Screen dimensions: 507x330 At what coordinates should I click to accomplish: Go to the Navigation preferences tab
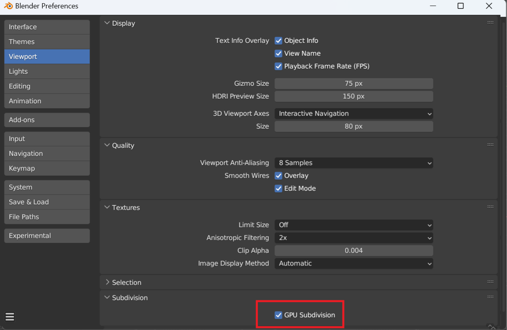click(47, 153)
